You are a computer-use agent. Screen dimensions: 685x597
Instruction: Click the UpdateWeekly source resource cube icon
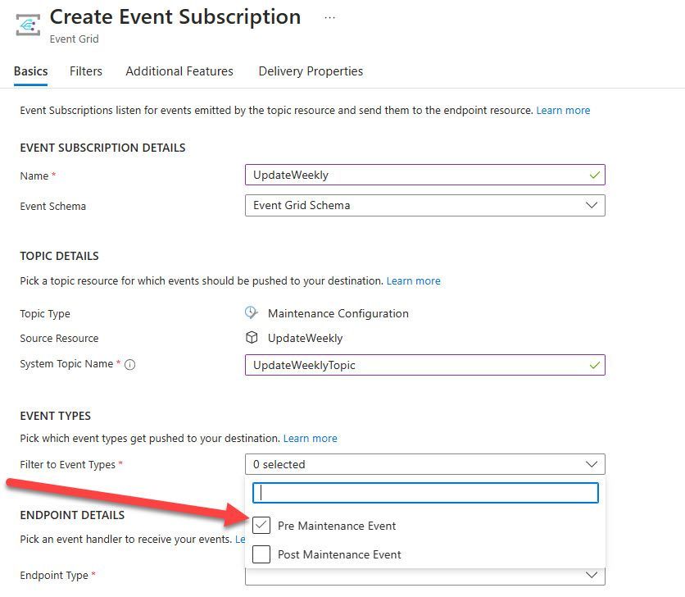click(x=252, y=338)
